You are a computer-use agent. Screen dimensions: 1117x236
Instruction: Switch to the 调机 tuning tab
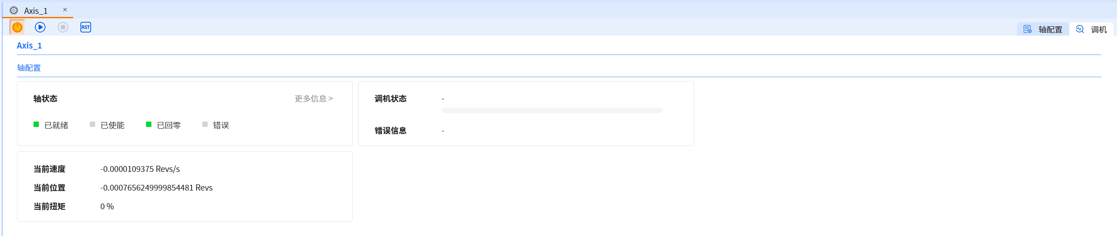pyautogui.click(x=1098, y=29)
